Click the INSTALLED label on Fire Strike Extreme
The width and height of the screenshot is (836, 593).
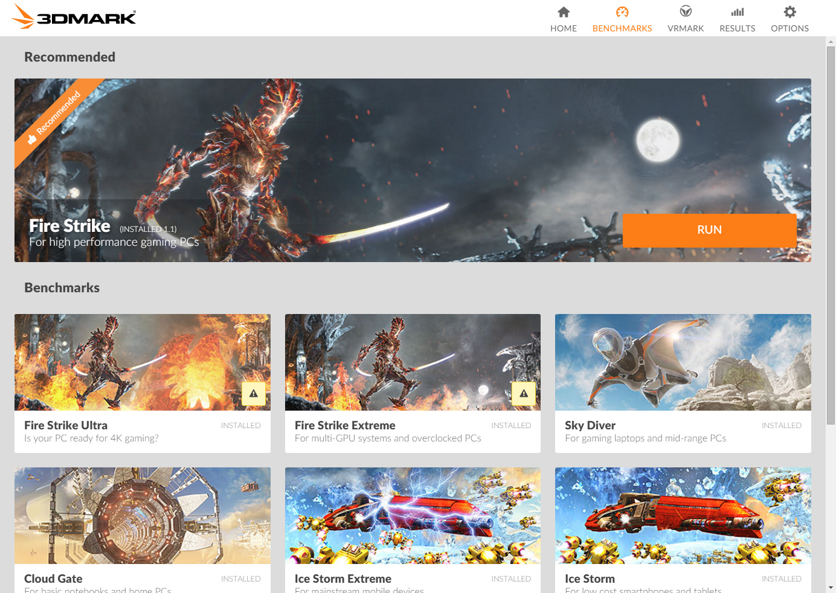511,426
